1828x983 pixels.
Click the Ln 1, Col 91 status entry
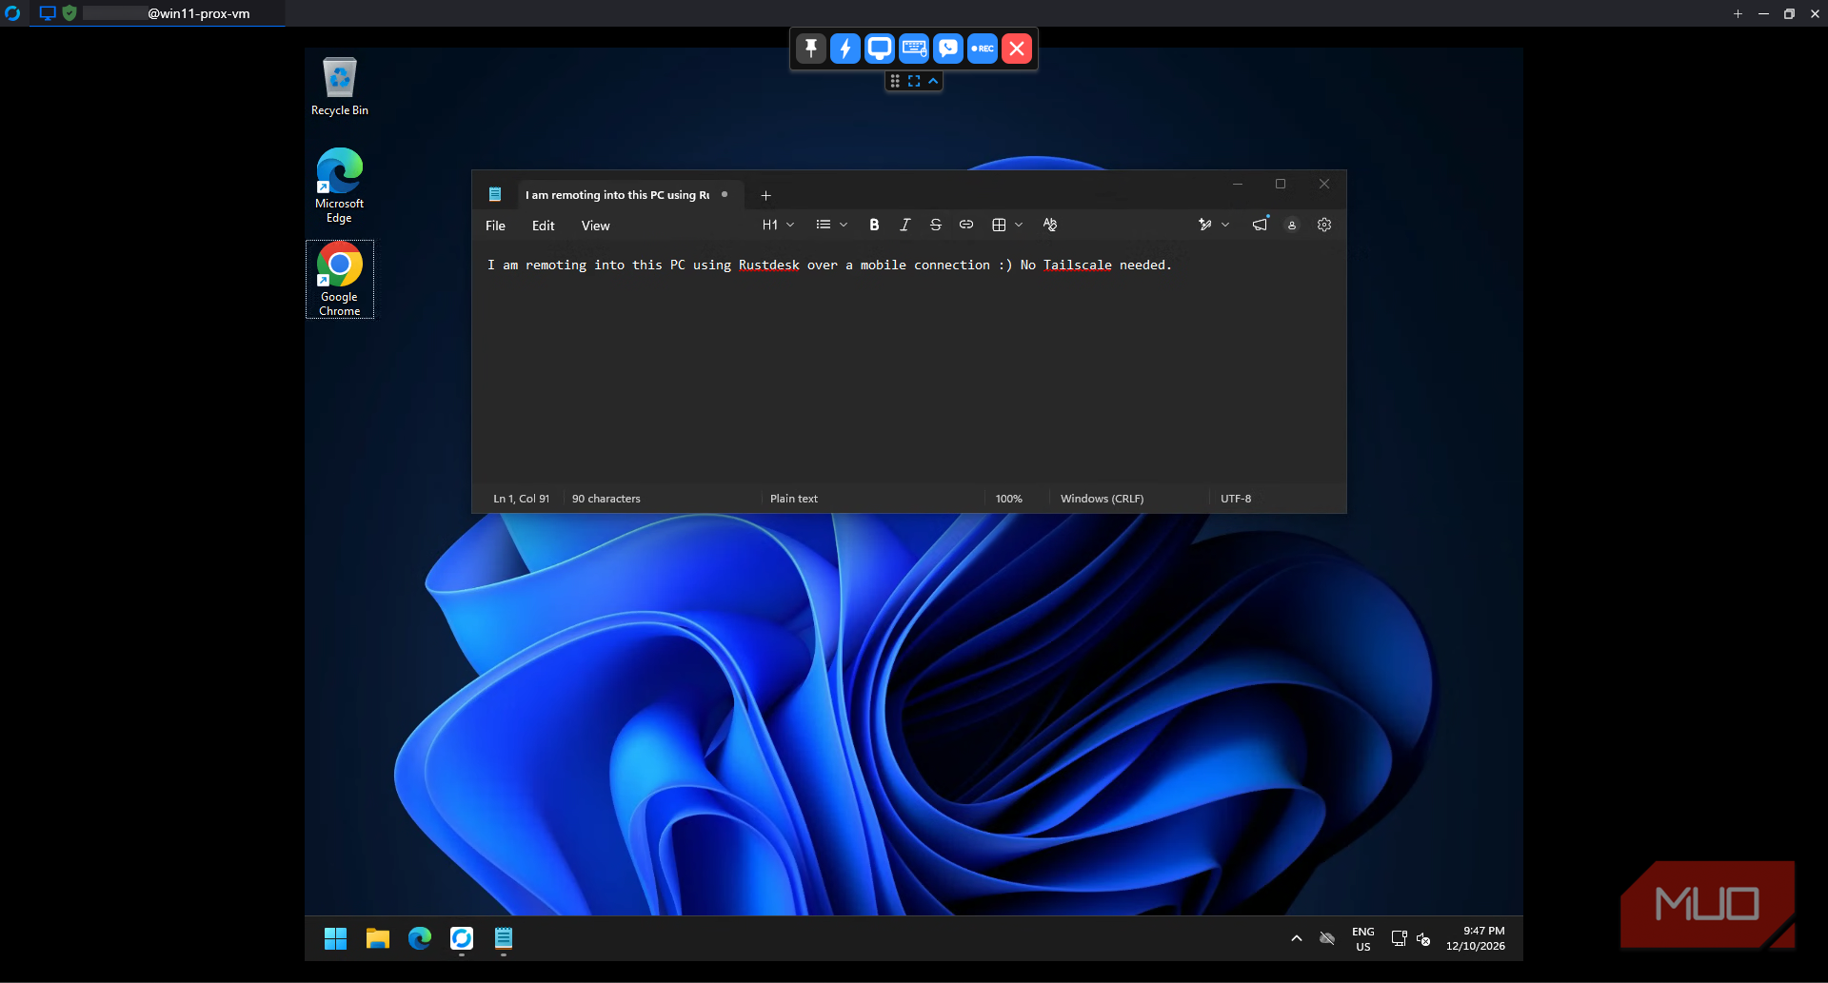pos(522,499)
